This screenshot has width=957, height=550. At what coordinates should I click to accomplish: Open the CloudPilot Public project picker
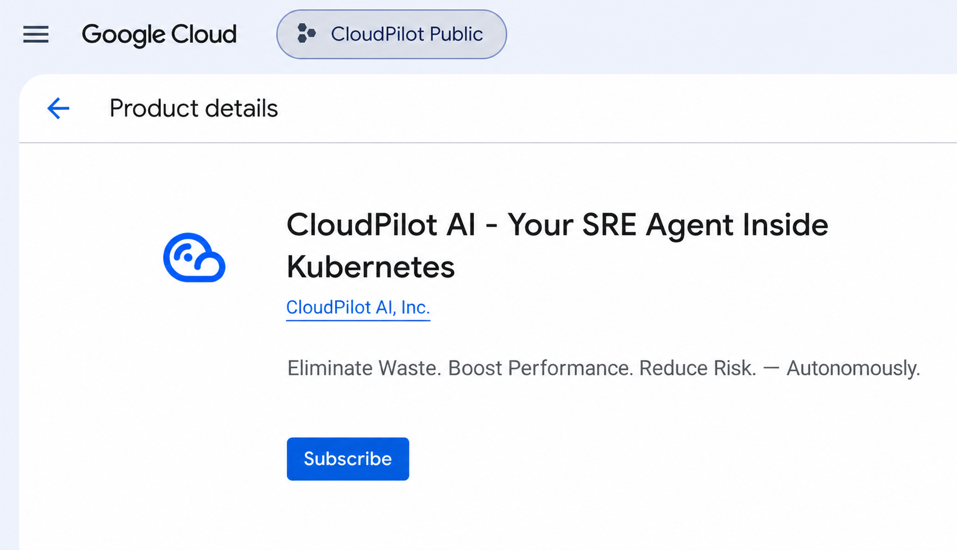tap(392, 34)
